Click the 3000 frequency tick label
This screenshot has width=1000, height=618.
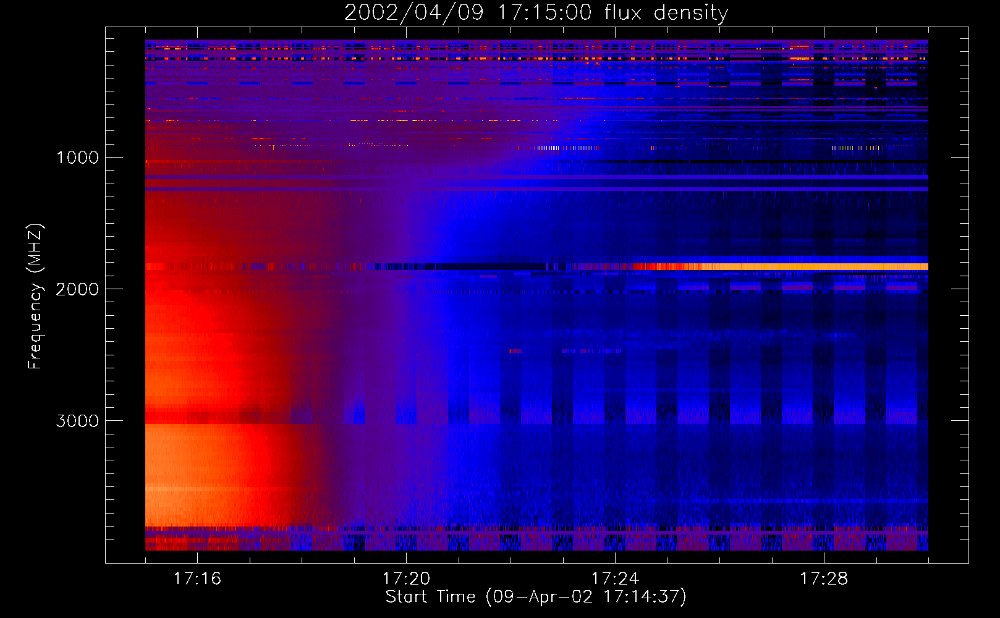(x=77, y=421)
